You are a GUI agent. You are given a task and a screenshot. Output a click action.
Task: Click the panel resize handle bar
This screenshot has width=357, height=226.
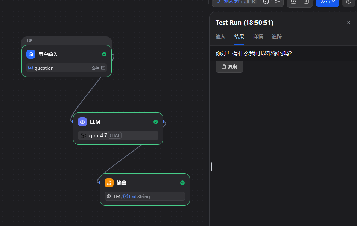(211, 167)
